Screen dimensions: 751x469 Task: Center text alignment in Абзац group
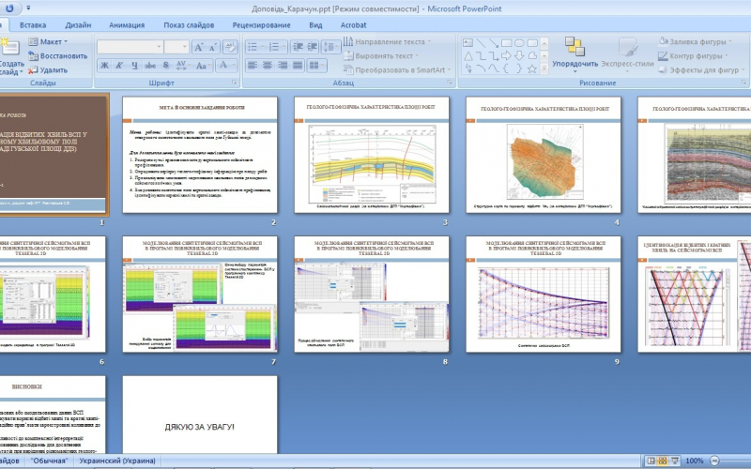click(268, 66)
